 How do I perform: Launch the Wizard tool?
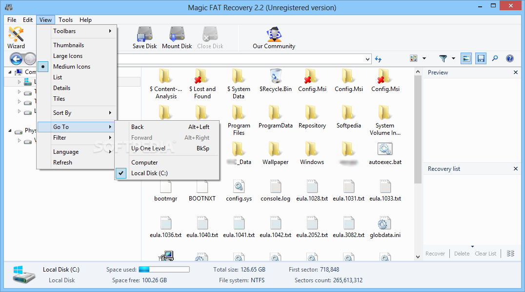16,37
